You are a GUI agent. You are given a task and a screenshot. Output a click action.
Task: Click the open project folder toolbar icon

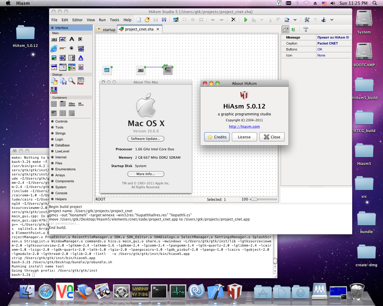(147, 20)
